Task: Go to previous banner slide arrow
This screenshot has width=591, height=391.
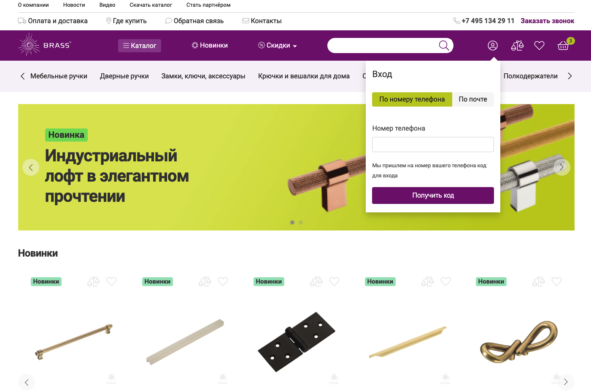Action: pos(31,167)
